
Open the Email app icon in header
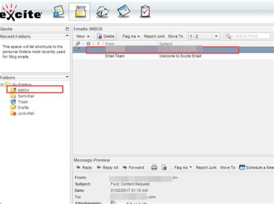[79, 12]
